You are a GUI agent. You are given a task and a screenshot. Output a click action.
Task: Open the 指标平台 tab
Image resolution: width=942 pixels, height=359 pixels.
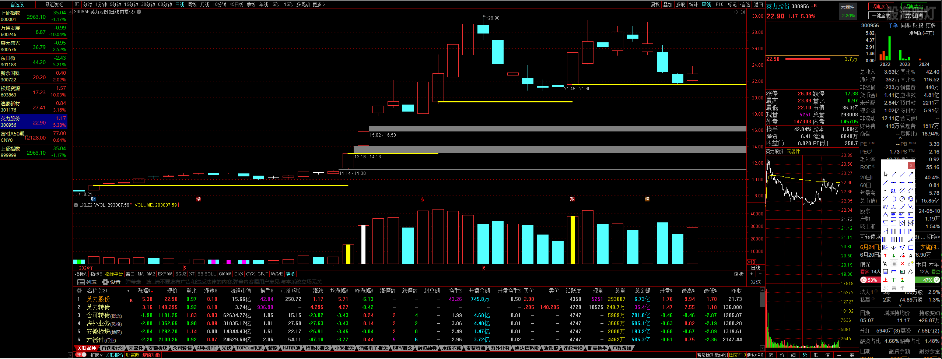coord(114,274)
